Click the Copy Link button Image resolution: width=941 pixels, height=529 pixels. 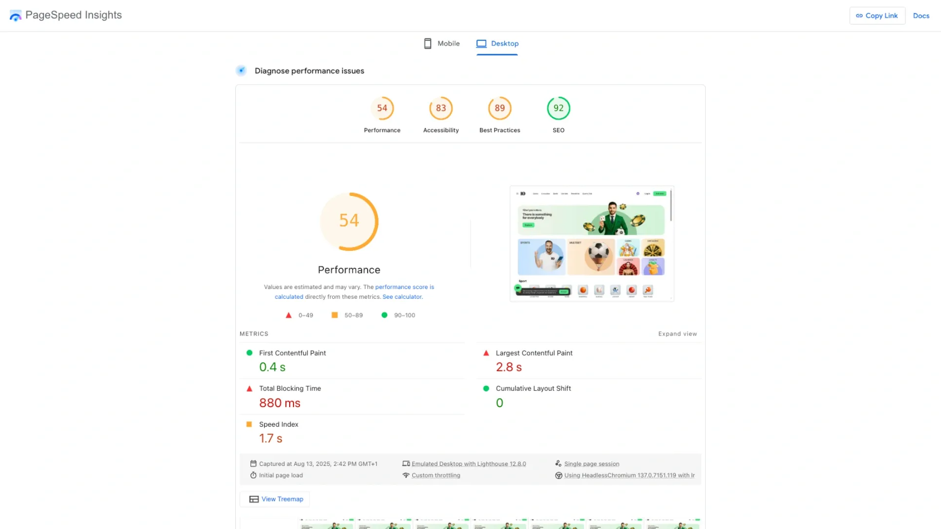tap(877, 16)
